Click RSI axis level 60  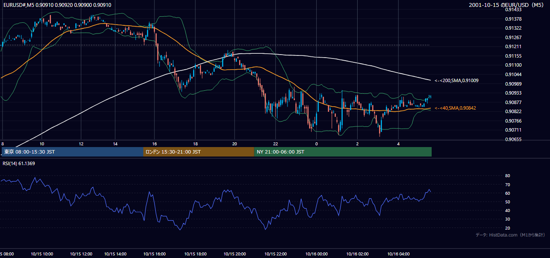[507, 193]
